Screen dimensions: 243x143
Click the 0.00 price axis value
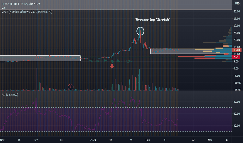coord(236,68)
